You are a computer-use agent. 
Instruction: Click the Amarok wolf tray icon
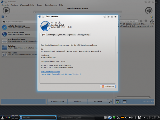110,117
